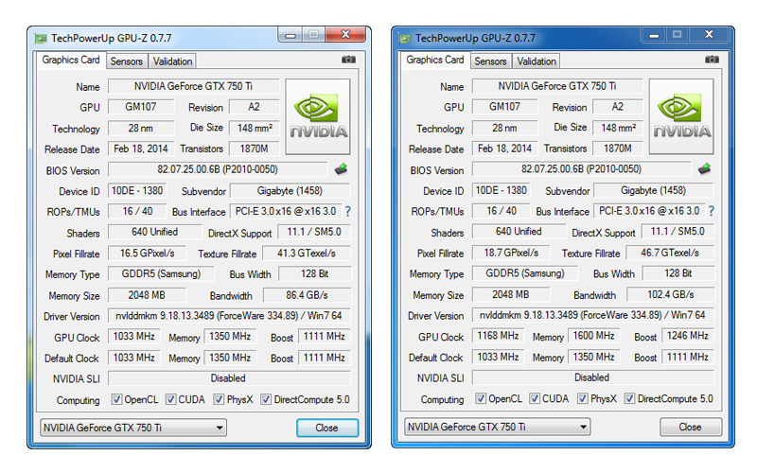Viewport: 757px width, 473px height.
Task: Toggle DirectCompute 5.0 checkbox in left window
Action: pyautogui.click(x=266, y=399)
